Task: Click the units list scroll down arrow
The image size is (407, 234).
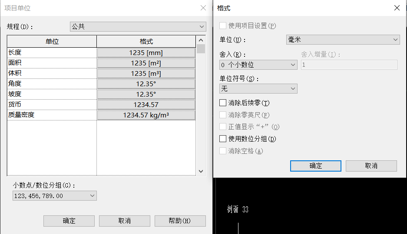Action: (201, 171)
